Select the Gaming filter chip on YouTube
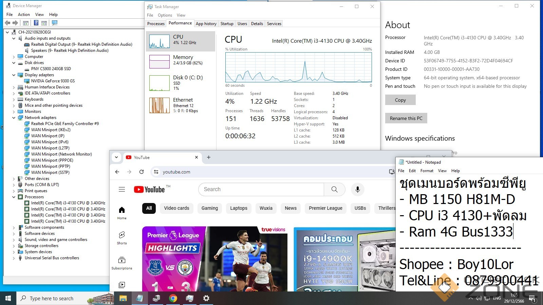 point(209,208)
